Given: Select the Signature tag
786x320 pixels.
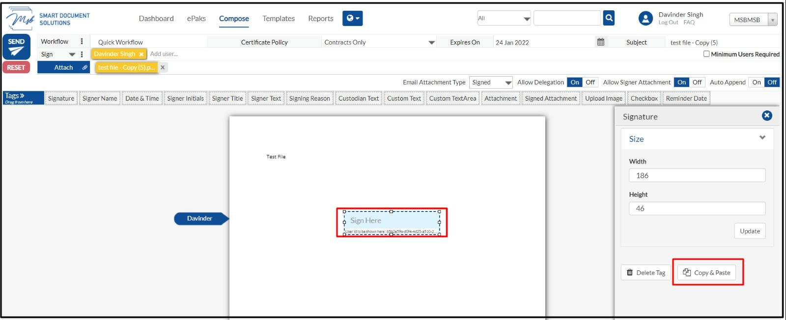Looking at the screenshot, I should click(61, 98).
